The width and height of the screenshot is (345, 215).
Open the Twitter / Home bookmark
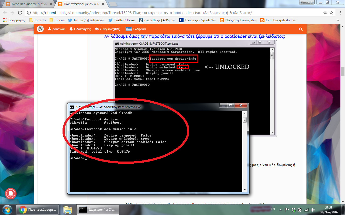point(122,20)
